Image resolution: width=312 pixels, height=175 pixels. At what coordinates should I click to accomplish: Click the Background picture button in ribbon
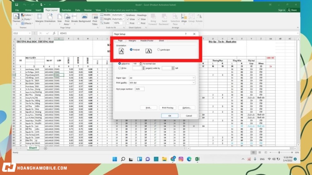point(85,18)
